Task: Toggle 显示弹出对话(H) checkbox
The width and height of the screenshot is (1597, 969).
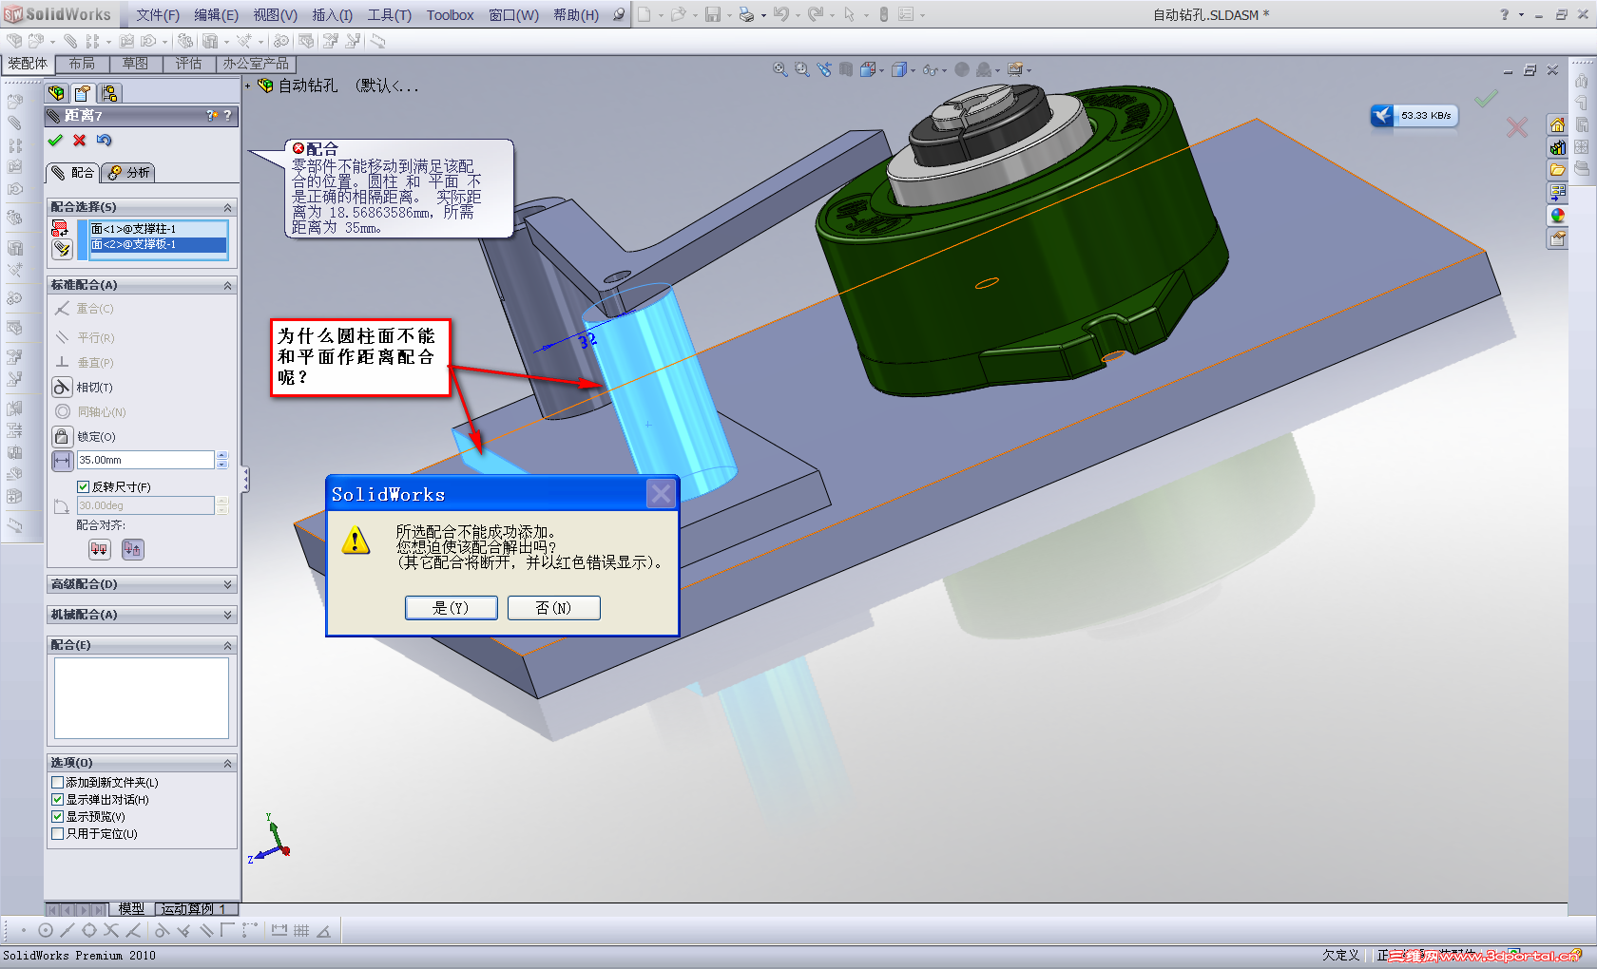Action: [57, 800]
